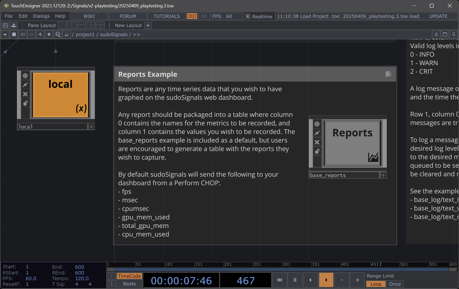Viewport: 459px width, 289px height.
Task: Click the pane number 0 box
Action: point(436,34)
